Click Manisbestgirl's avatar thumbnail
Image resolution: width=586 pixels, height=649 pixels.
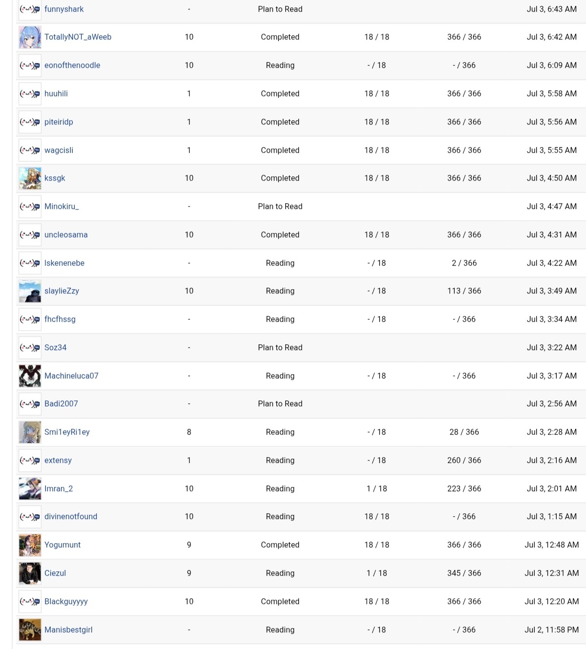30,630
